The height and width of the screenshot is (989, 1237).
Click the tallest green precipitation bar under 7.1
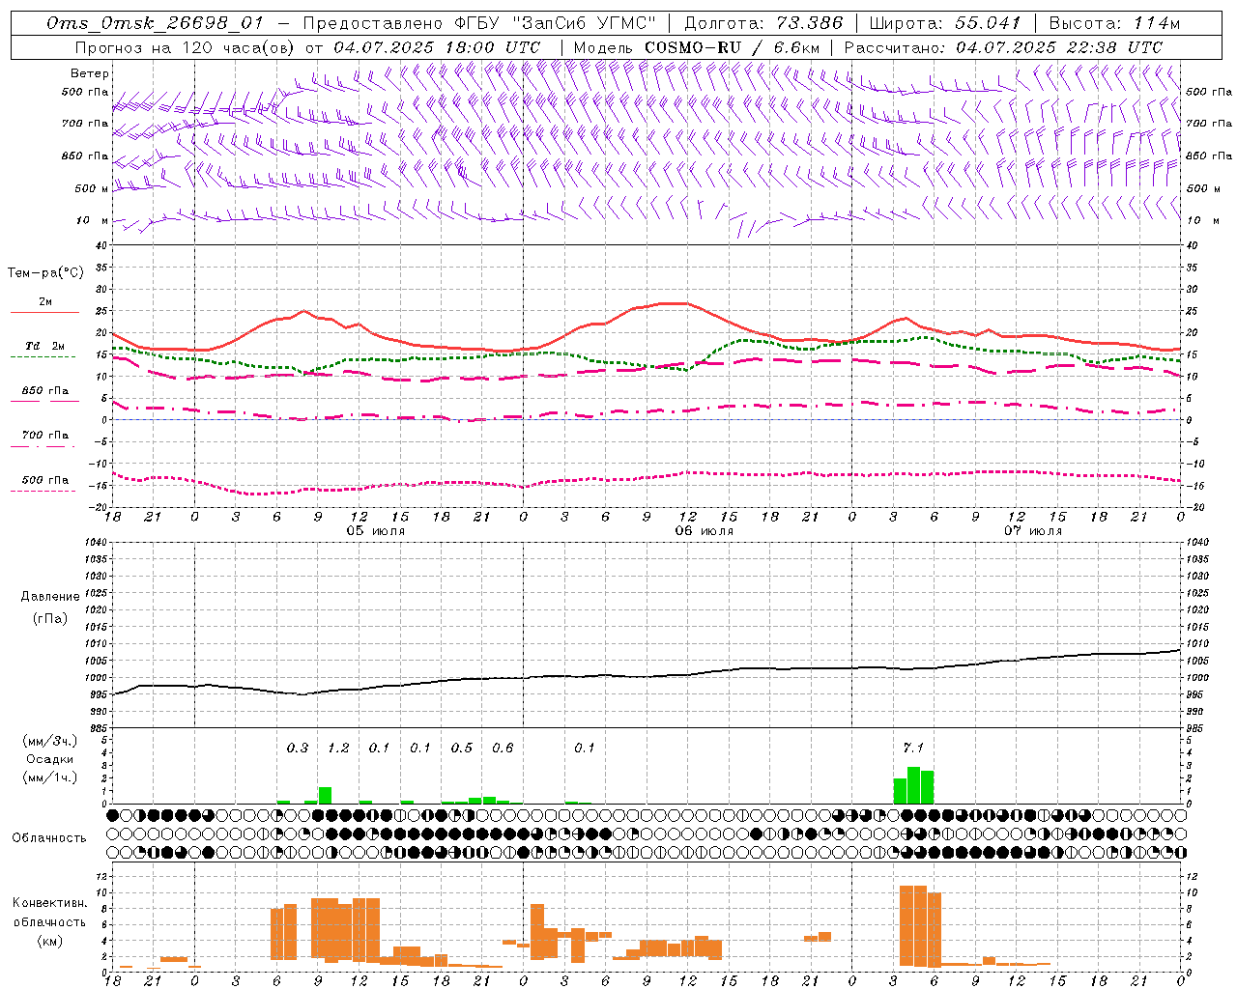point(913,785)
